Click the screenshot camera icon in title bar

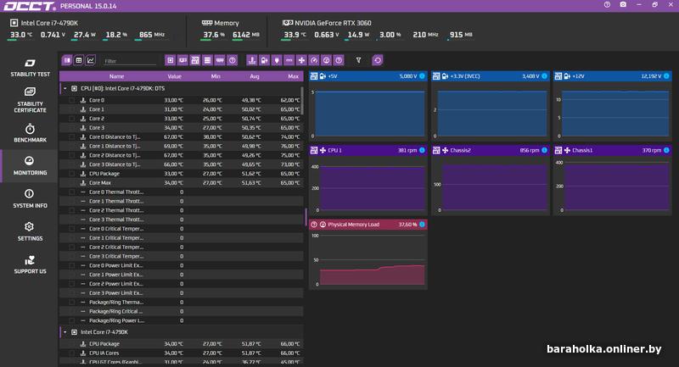pyautogui.click(x=624, y=5)
